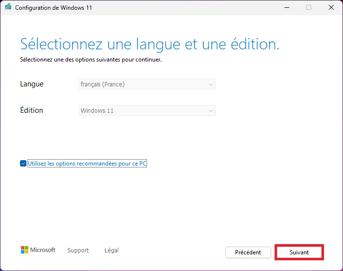This screenshot has width=343, height=271.
Task: Click the 'Utilisez les options recommandées pour ce PC' label
Action: (x=87, y=164)
